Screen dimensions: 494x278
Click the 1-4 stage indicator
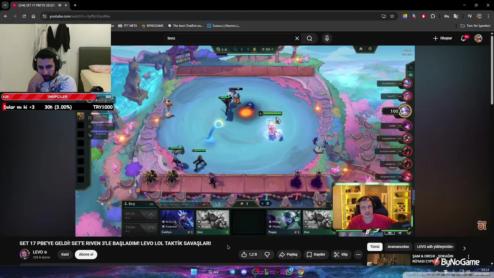tap(222, 49)
